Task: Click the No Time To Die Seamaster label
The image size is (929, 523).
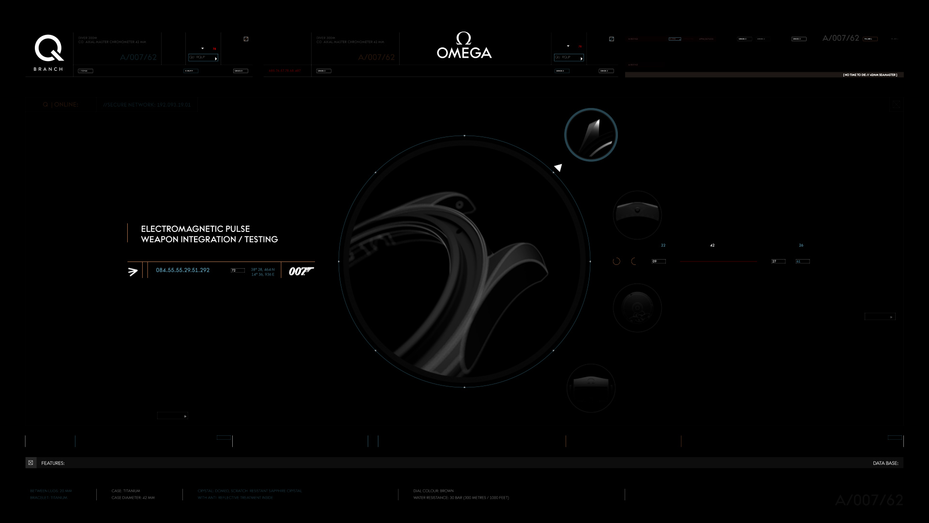Action: [x=870, y=75]
